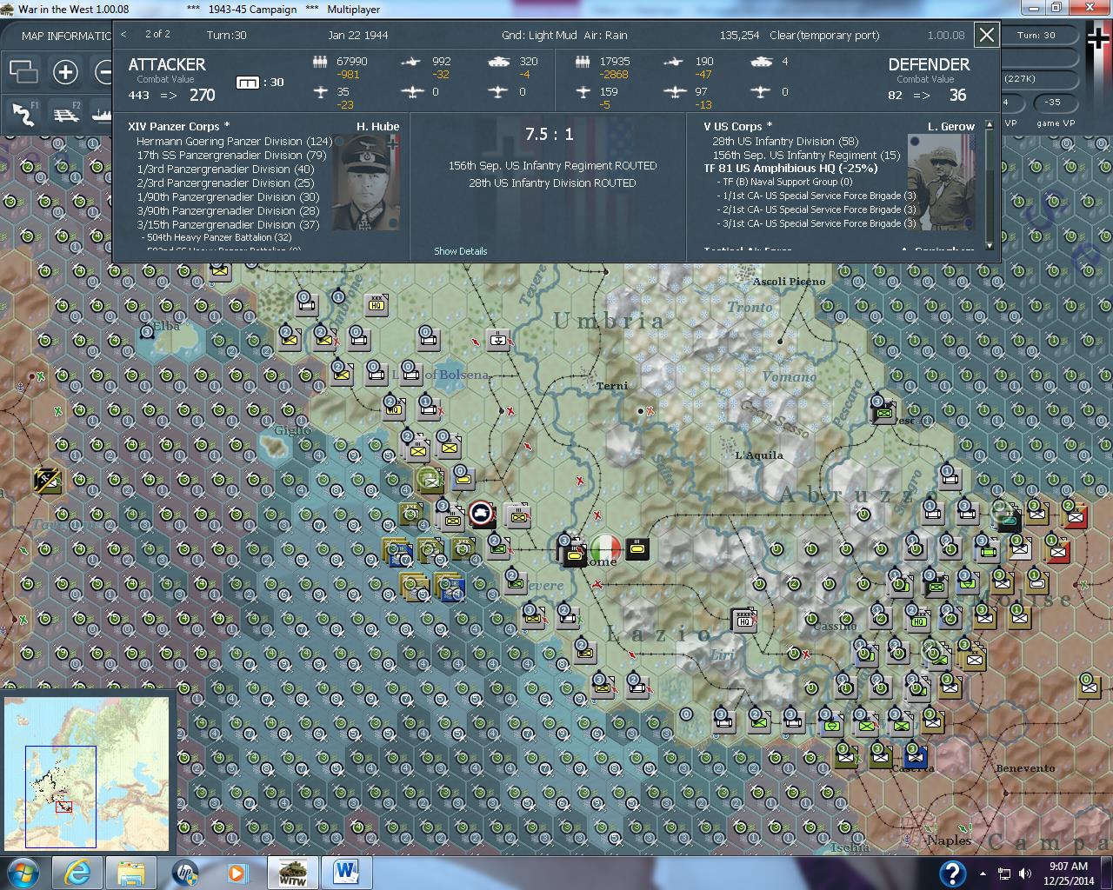This screenshot has width=1113, height=890.
Task: Open the MAP INFORMATION tab
Action: (x=67, y=36)
